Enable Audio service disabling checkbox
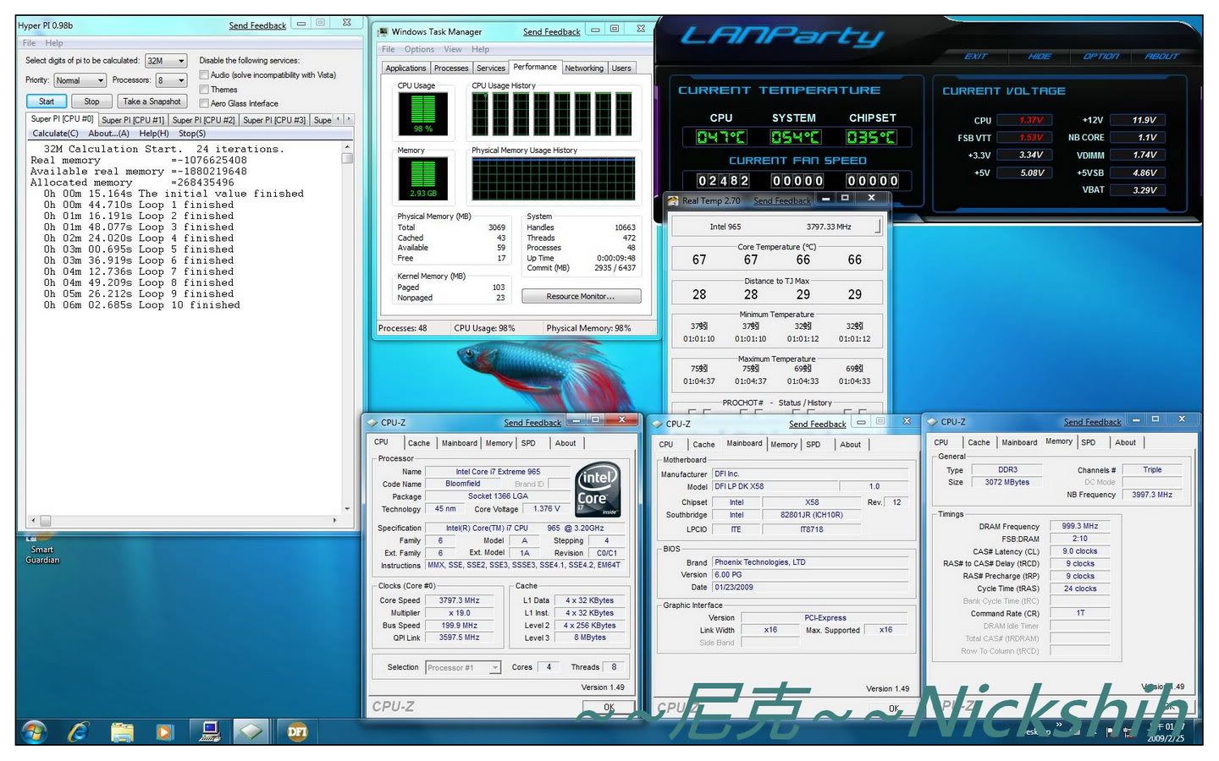The height and width of the screenshot is (761, 1219). [204, 75]
